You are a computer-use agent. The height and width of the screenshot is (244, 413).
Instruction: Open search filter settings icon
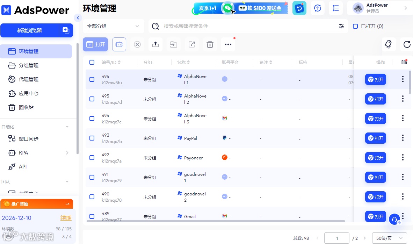(341, 26)
